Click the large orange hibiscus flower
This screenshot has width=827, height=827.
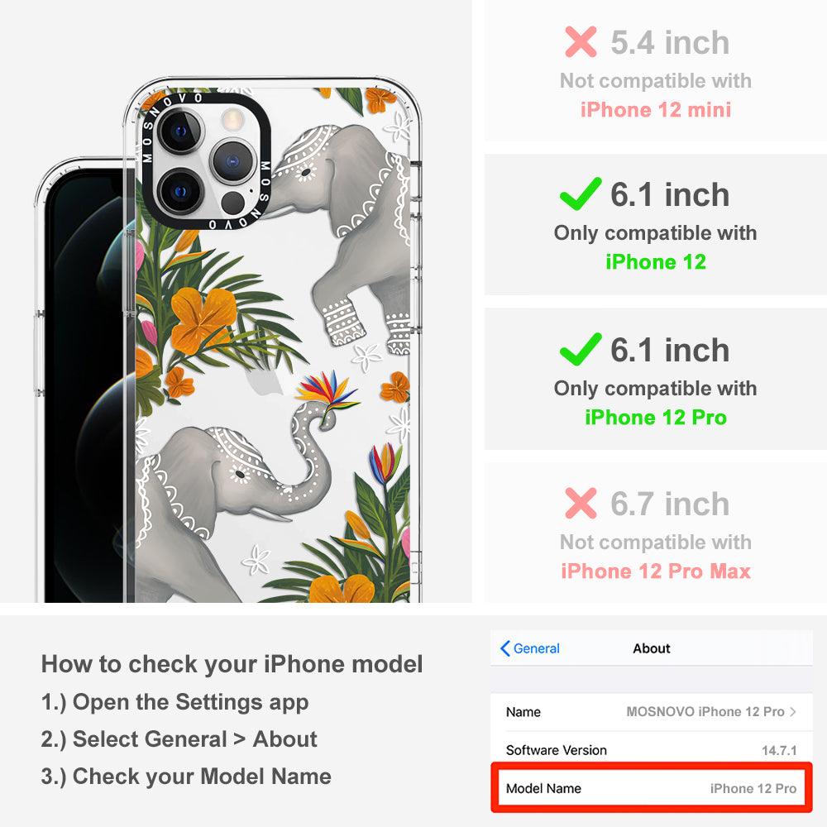click(x=203, y=319)
